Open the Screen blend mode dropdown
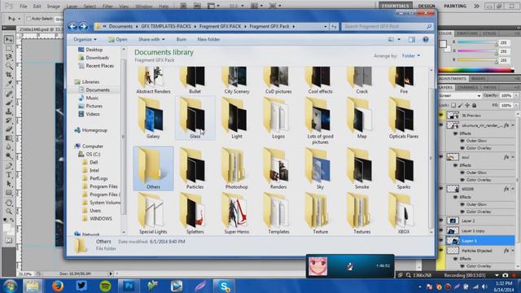This screenshot has height=293, width=521. pyautogui.click(x=459, y=96)
